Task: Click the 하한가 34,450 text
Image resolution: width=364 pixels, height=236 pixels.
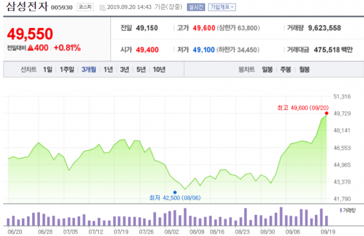Action: (238, 50)
